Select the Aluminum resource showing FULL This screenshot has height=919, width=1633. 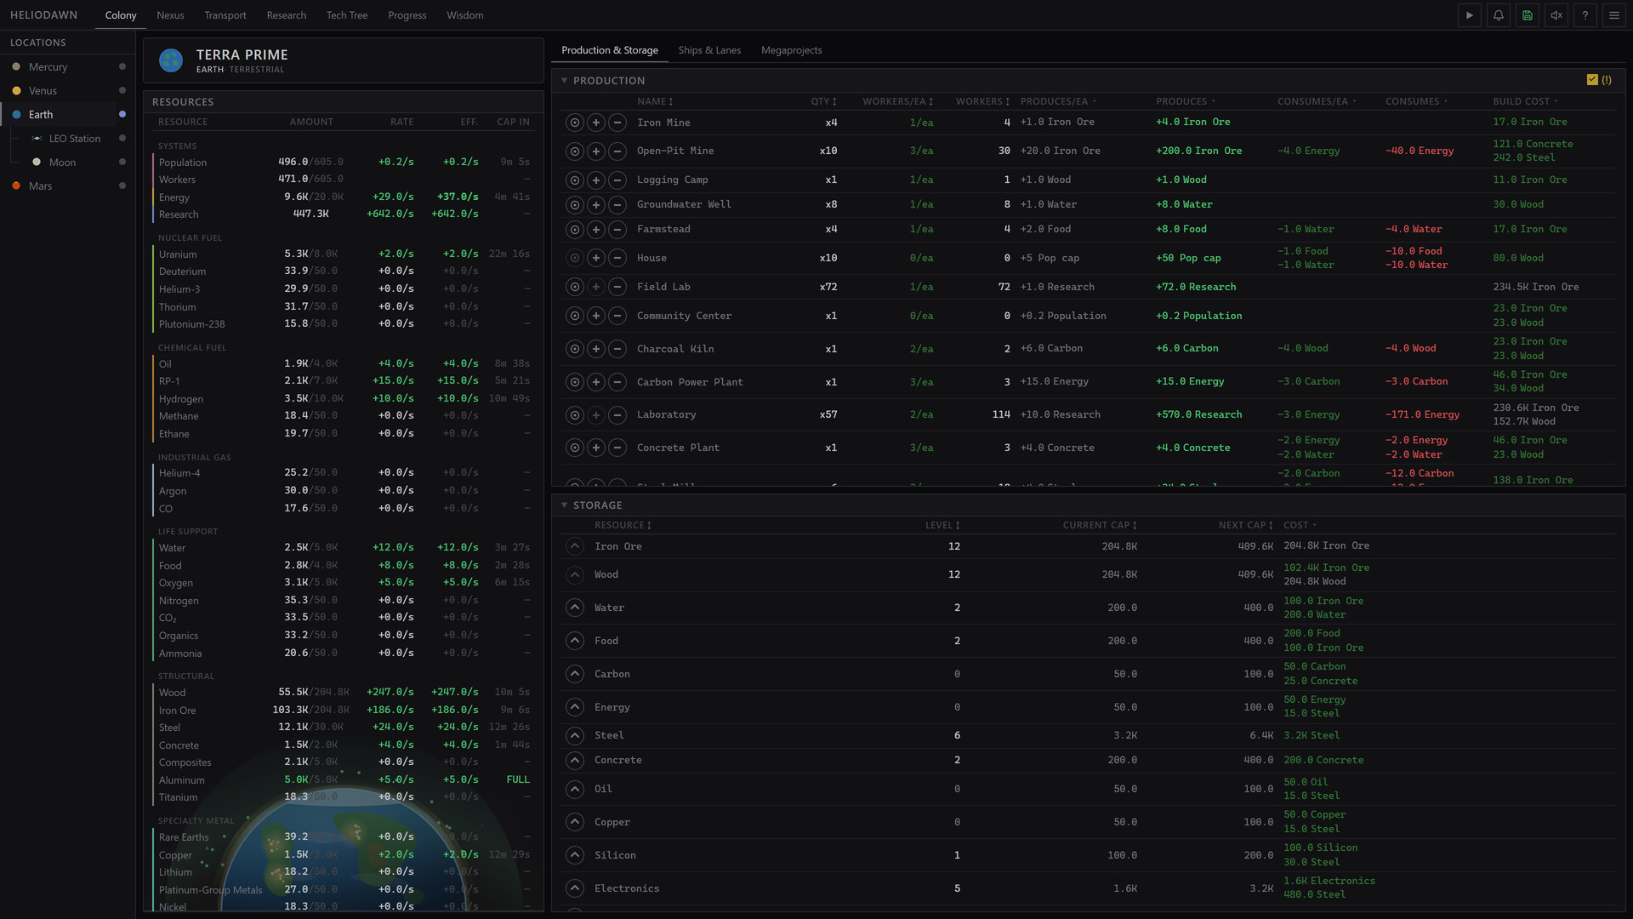click(344, 779)
